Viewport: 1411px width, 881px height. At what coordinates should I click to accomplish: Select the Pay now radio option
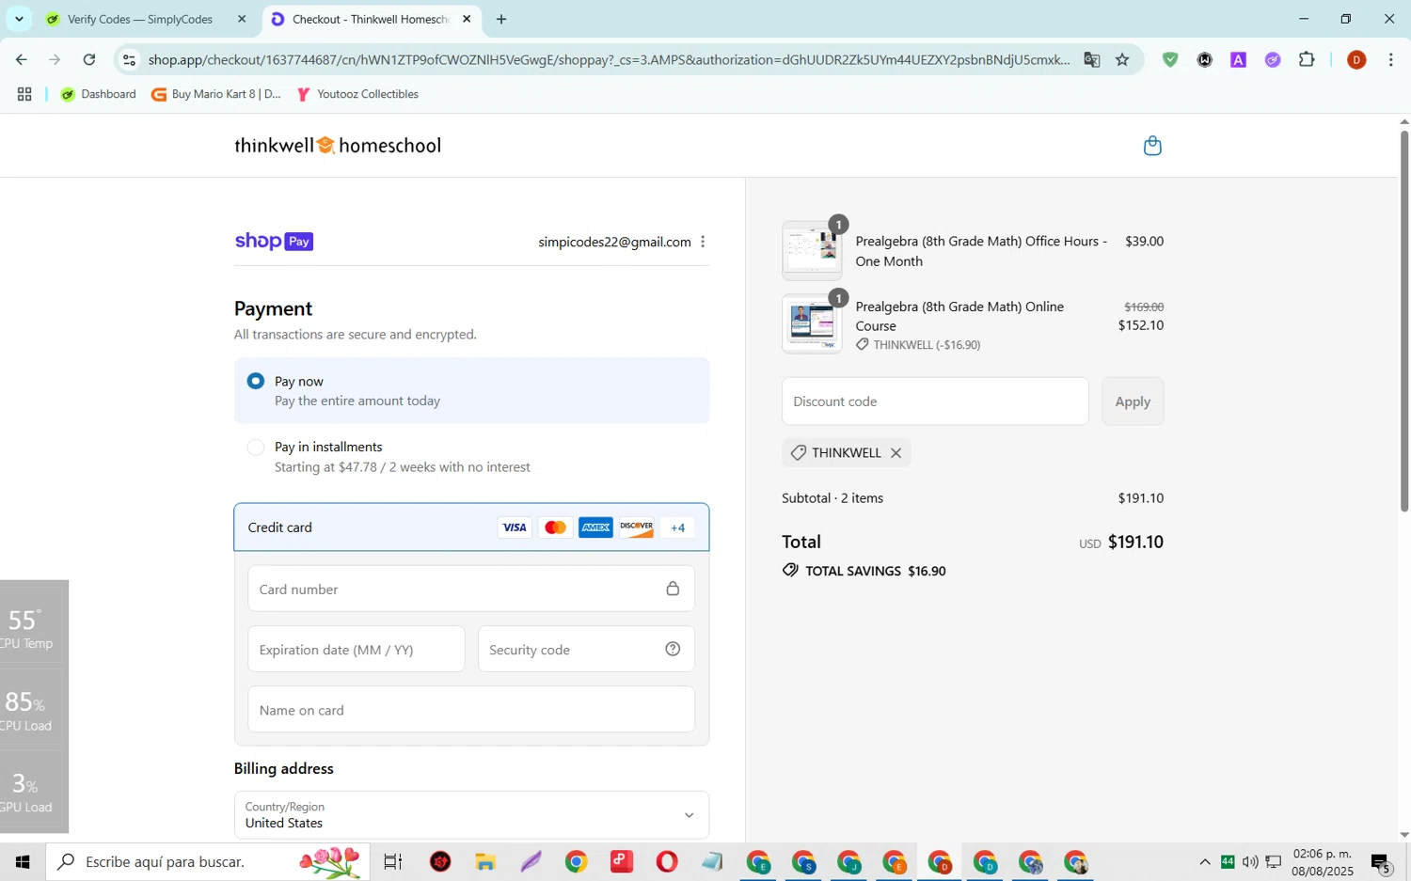tap(256, 381)
